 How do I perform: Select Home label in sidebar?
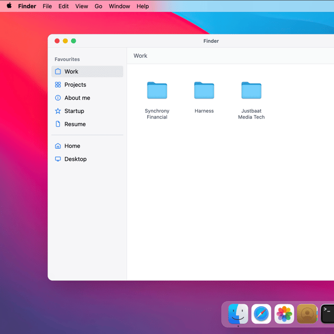point(72,146)
